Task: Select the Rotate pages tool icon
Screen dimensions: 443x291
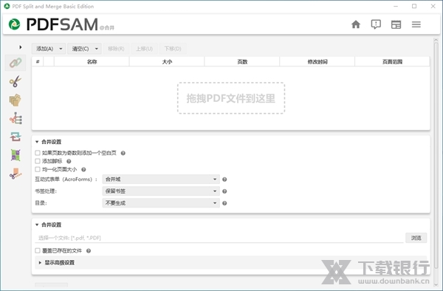Action: coord(16,155)
